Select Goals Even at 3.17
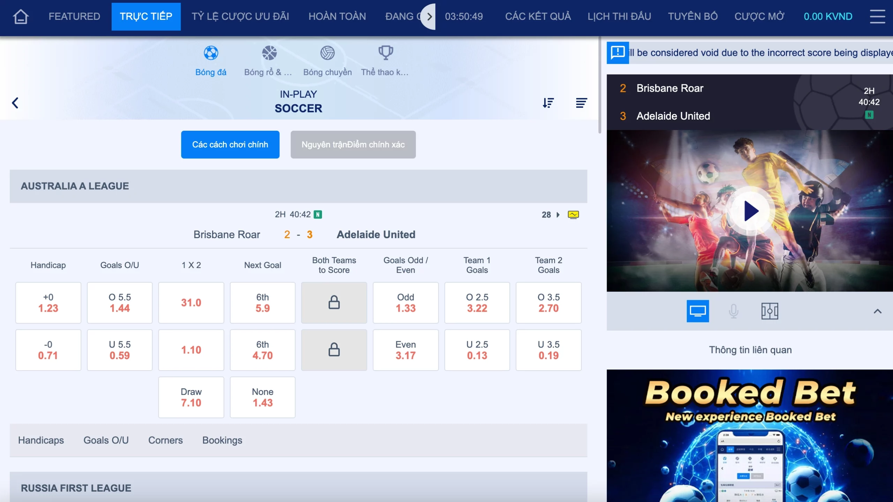This screenshot has height=502, width=893. (x=406, y=350)
